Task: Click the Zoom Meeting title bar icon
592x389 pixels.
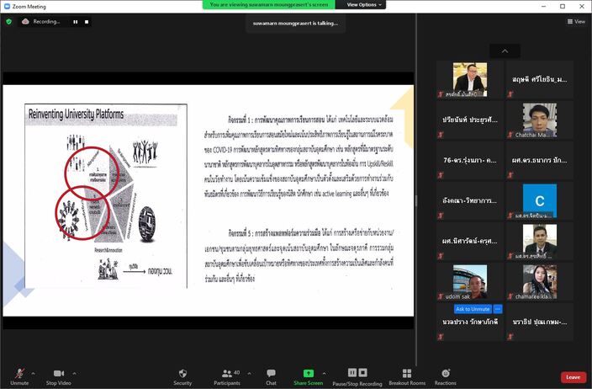Action: coord(7,7)
